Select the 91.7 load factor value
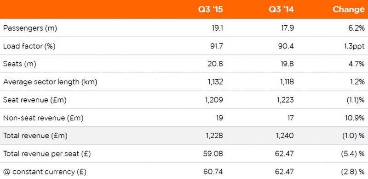 [x=215, y=46]
